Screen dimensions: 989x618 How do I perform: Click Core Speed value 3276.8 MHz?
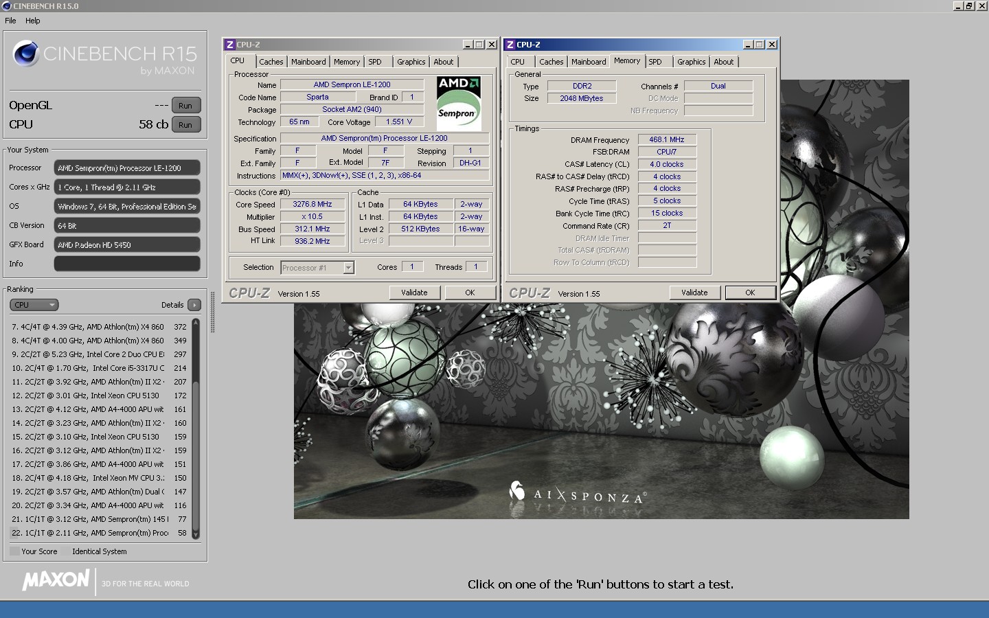[312, 205]
